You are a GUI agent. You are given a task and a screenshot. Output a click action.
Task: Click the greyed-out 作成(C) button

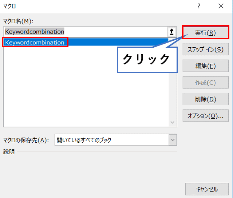[205, 83]
